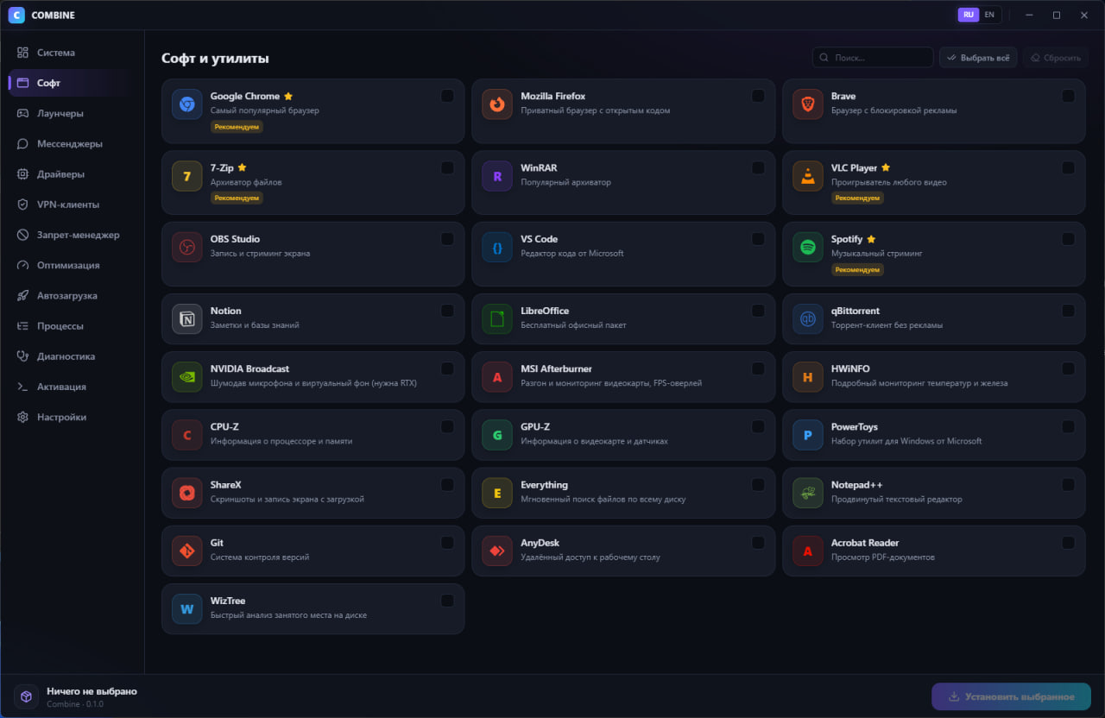Go to Процессы in the sidebar

pos(72,326)
